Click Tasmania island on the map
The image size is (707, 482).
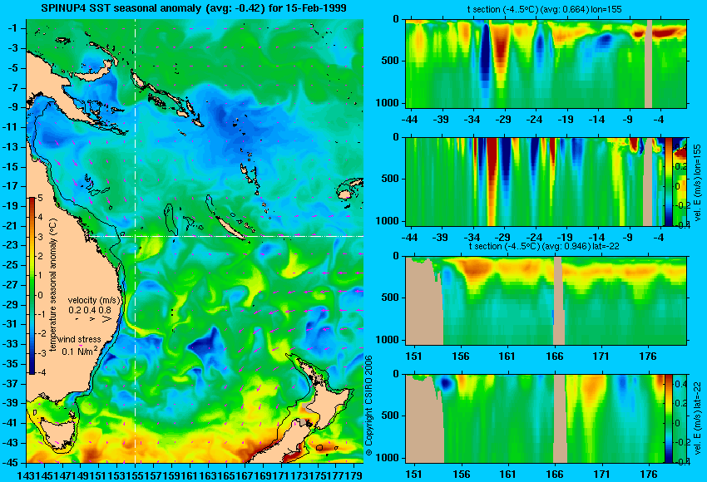click(x=57, y=427)
